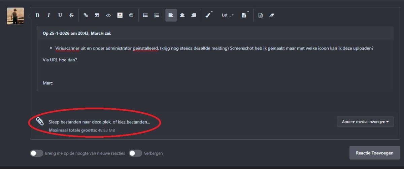This screenshot has width=404, height=169.
Task: Apply italic text style
Action: pyautogui.click(x=48, y=15)
